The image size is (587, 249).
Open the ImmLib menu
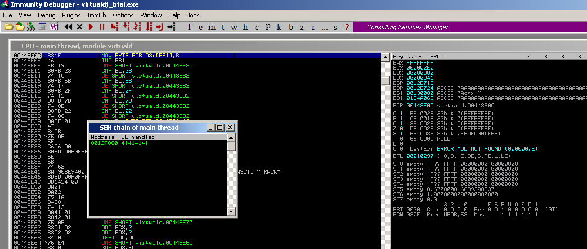97,15
